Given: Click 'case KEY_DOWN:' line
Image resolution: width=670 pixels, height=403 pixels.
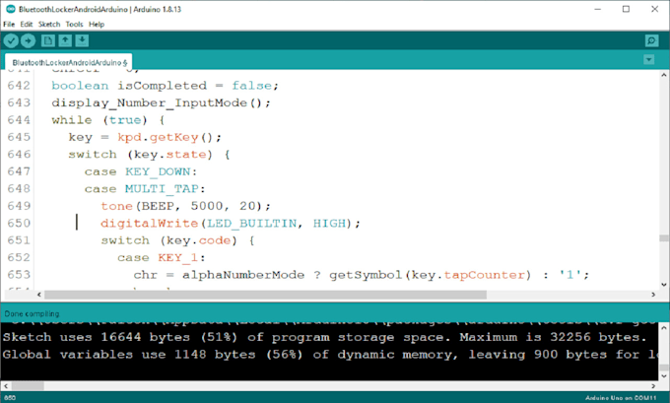Looking at the screenshot, I should 141,171.
